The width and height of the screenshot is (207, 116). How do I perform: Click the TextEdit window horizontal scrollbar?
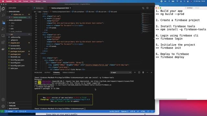tap(171, 99)
